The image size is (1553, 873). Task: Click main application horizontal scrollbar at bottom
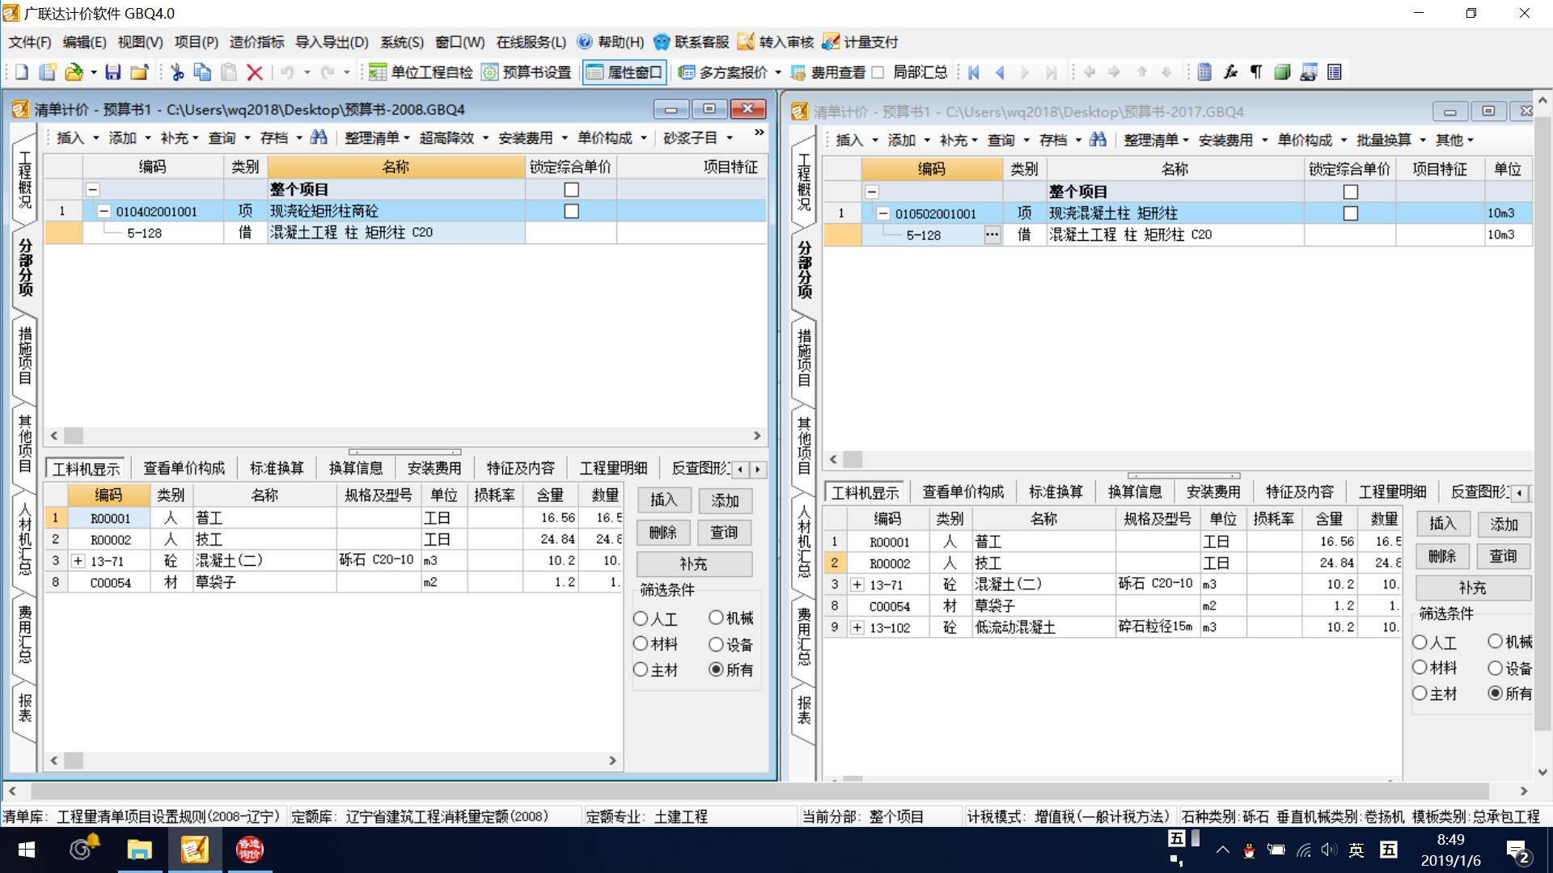point(767,791)
